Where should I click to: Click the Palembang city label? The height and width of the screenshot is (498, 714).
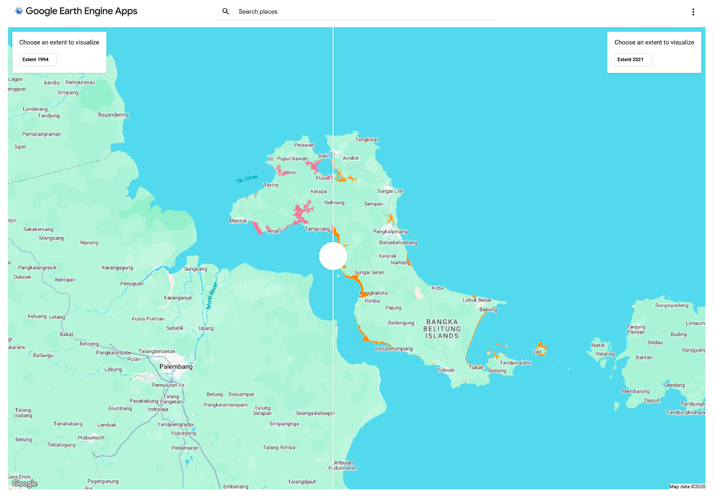pos(176,367)
